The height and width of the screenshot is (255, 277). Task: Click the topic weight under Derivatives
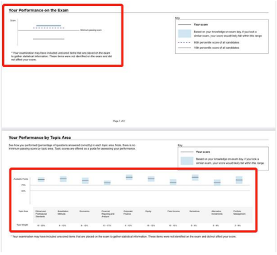194,225
